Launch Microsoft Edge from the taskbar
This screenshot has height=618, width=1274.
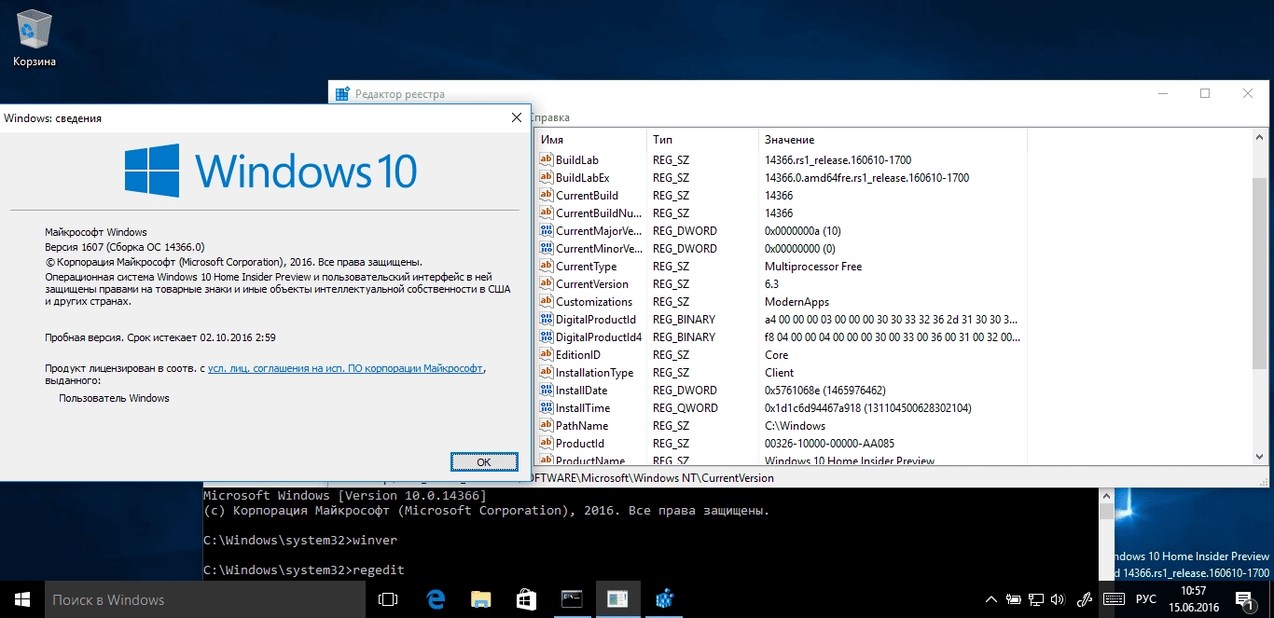(x=436, y=599)
